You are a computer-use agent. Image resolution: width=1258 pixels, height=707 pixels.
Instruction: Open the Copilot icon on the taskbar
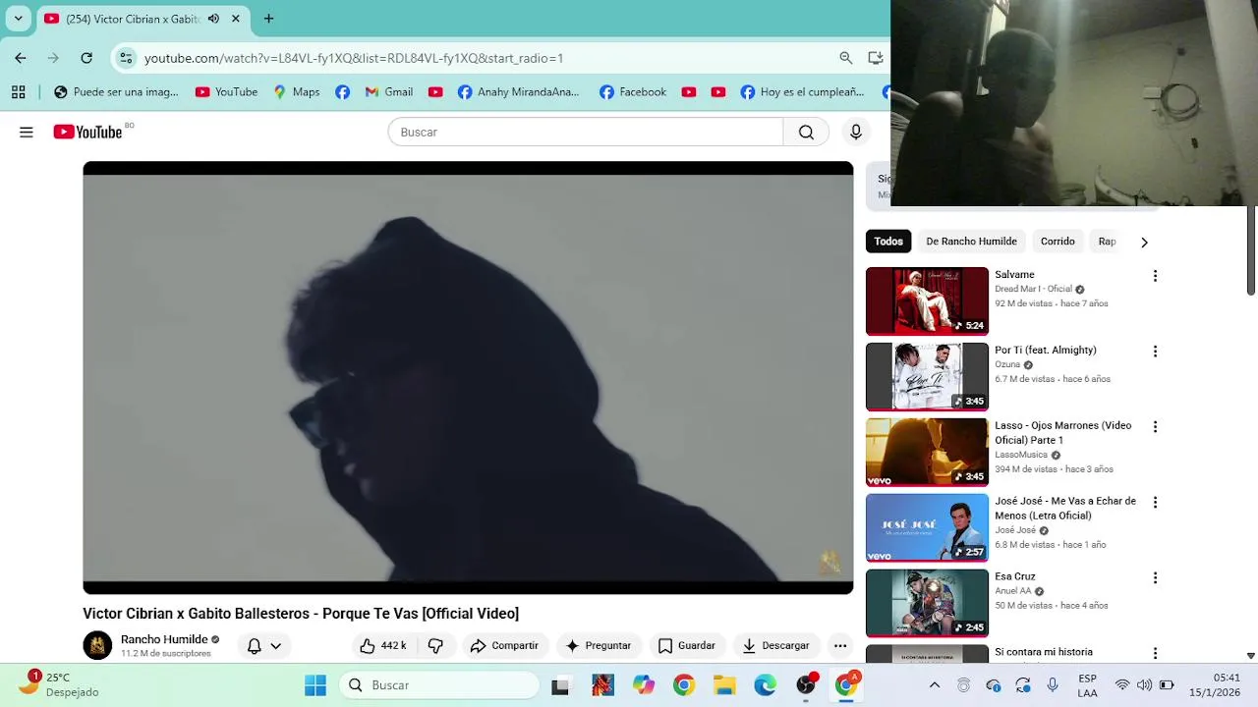pos(644,685)
